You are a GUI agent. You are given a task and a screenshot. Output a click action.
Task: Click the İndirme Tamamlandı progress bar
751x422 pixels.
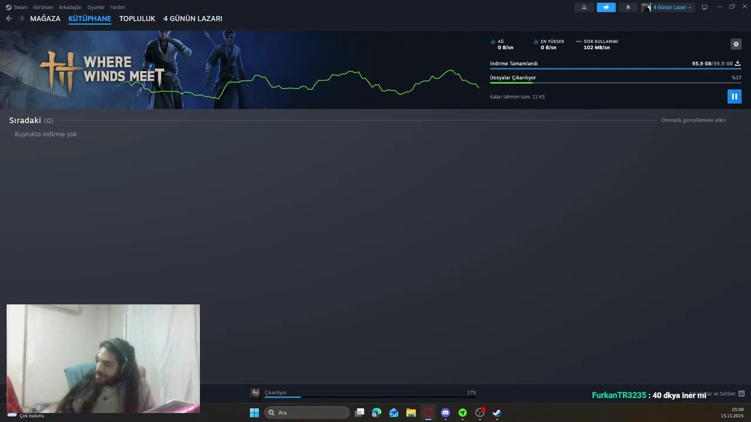point(615,69)
